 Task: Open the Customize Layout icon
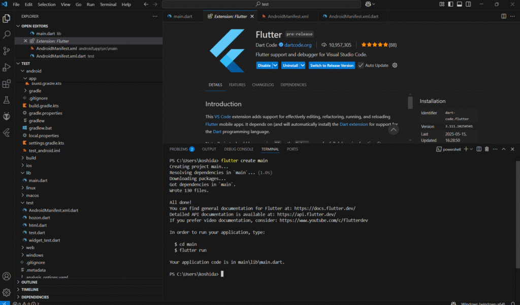coord(442,4)
